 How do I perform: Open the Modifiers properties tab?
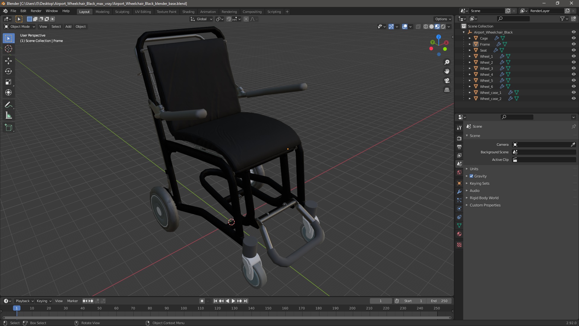tap(459, 192)
